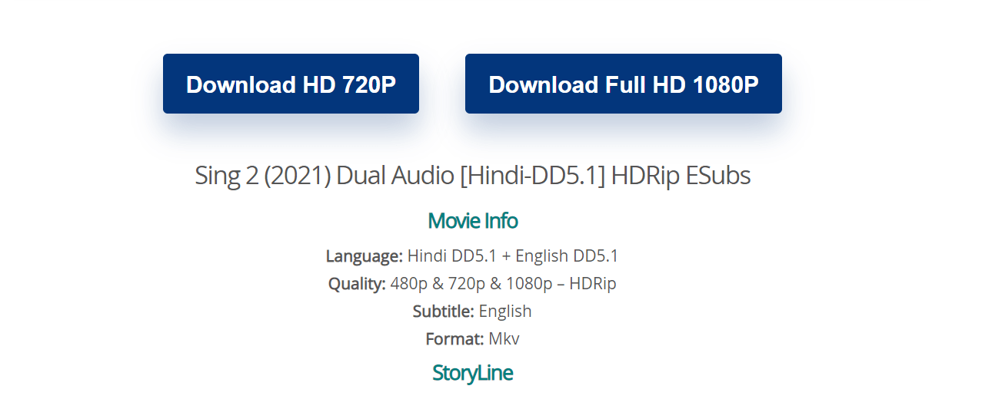Select the 'Sing 2 (2021)' title text
Viewport: 982px width, 399px height.
[x=263, y=176]
